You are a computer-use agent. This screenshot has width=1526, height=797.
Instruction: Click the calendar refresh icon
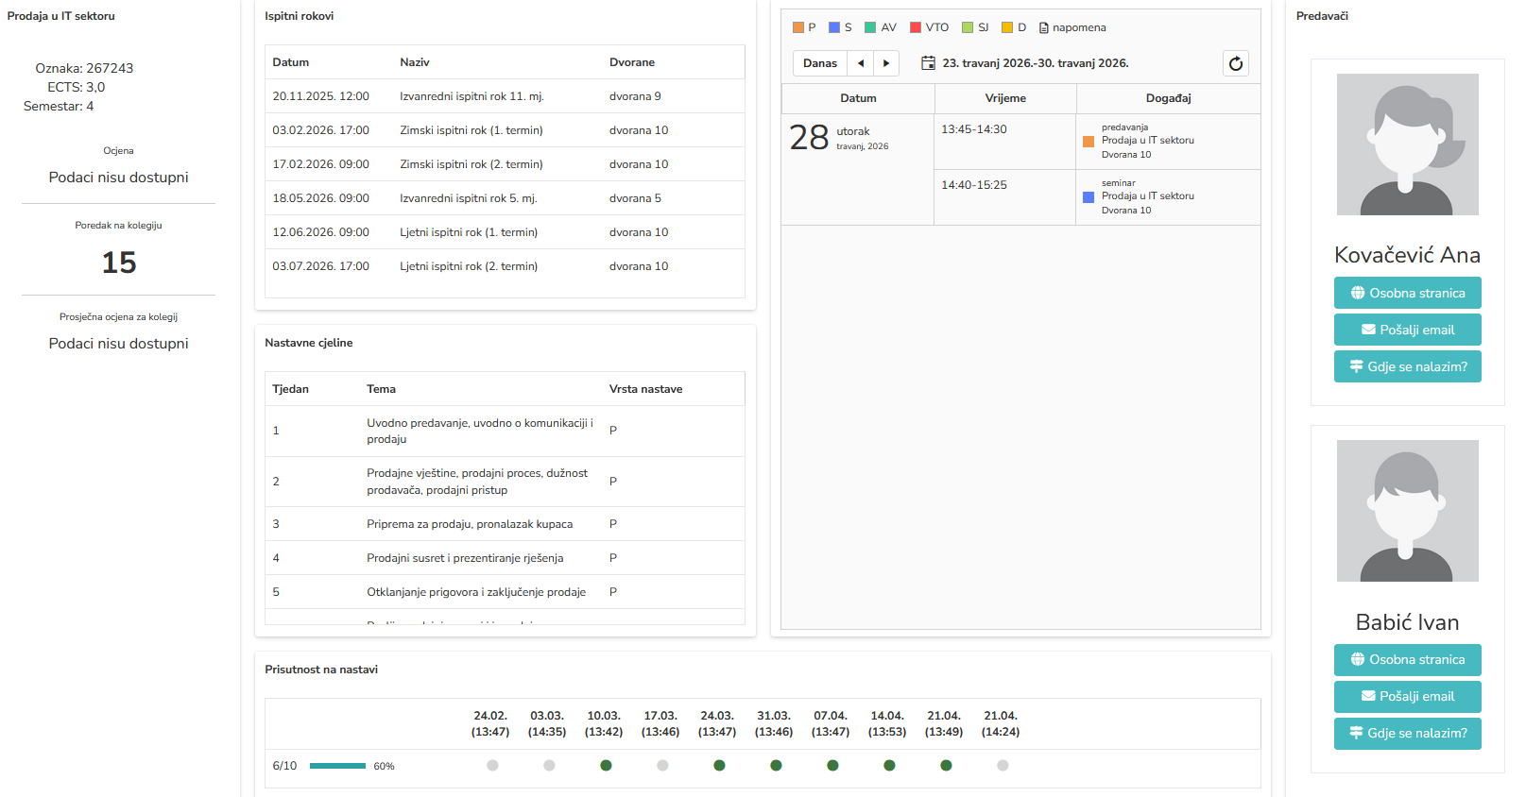1235,63
